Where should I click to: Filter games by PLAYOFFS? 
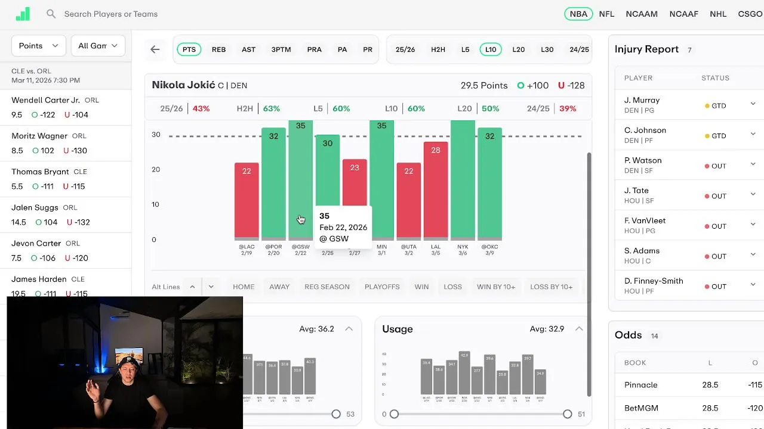(382, 287)
